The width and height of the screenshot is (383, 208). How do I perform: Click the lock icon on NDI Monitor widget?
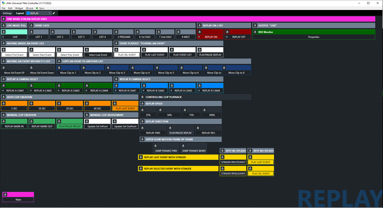[x=255, y=32]
